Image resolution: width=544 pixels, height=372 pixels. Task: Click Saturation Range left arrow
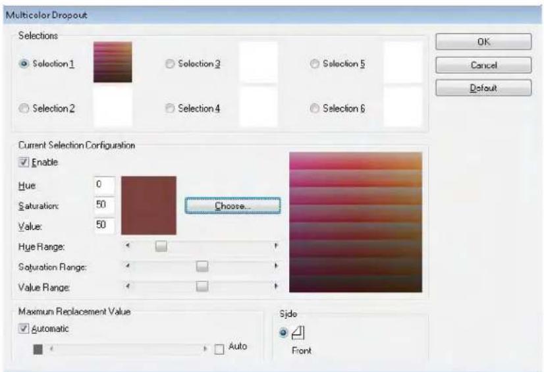(128, 266)
